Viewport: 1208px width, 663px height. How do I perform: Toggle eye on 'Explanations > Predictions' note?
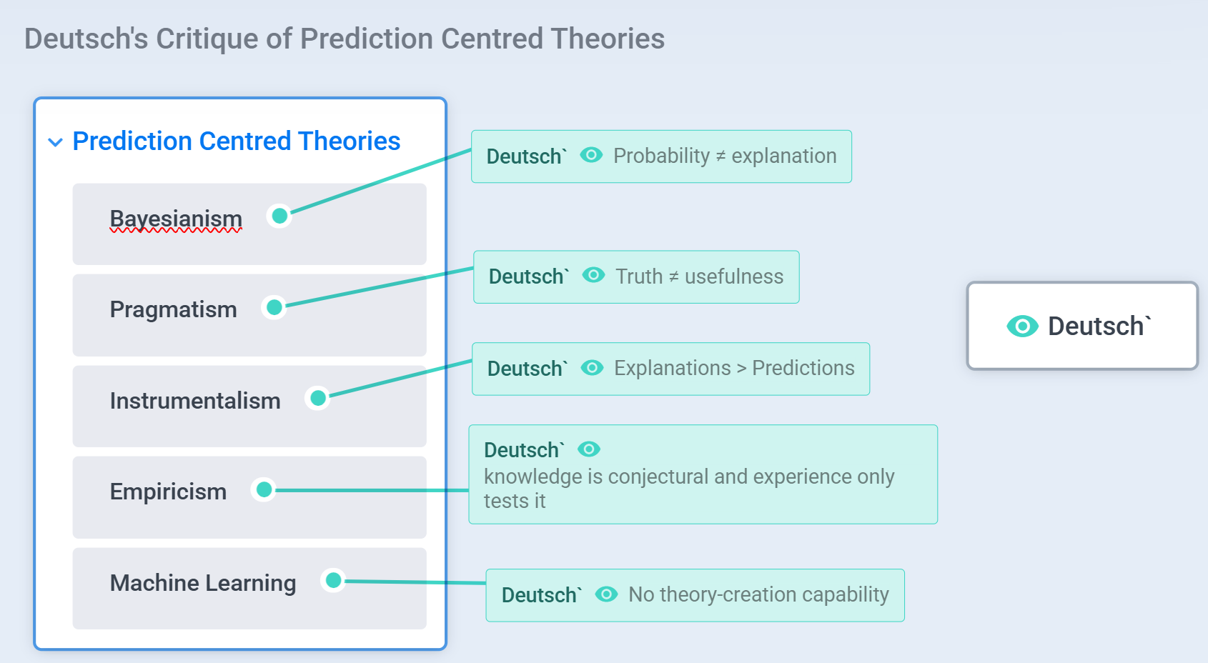[592, 367]
